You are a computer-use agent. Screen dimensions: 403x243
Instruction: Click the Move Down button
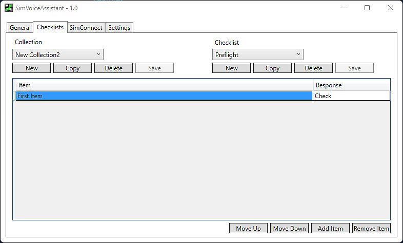coord(289,228)
